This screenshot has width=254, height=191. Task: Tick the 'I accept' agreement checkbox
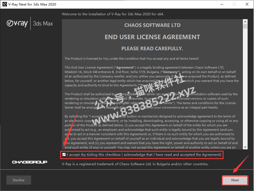click(x=64, y=155)
